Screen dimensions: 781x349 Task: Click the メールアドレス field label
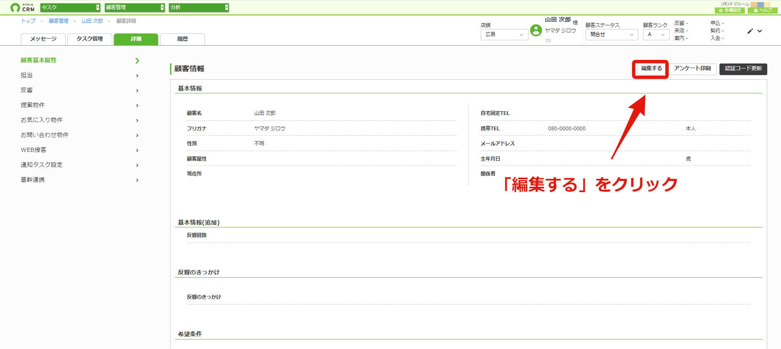click(498, 144)
